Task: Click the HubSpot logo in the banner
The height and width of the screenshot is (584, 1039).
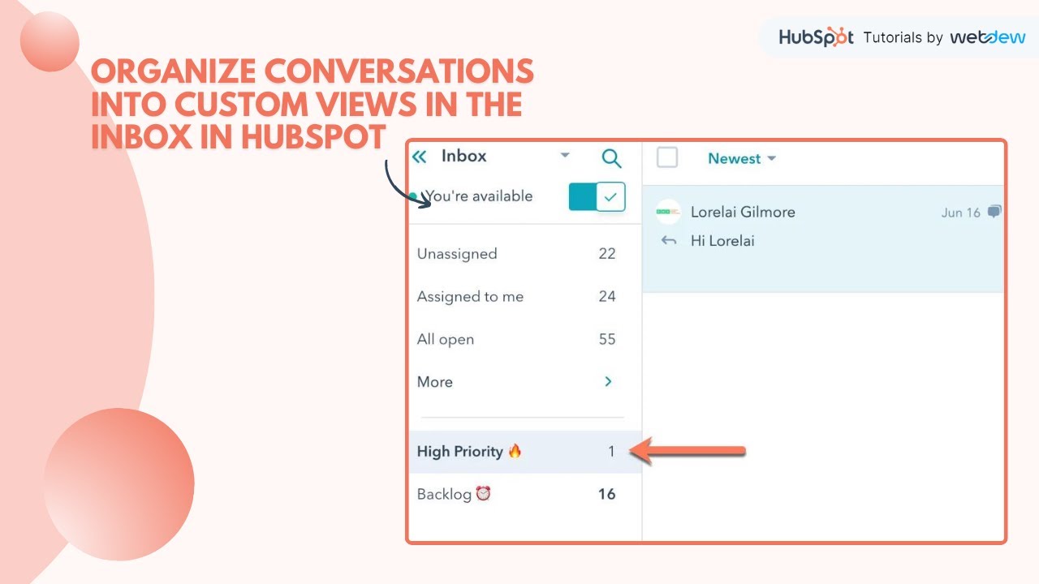Action: [x=816, y=37]
